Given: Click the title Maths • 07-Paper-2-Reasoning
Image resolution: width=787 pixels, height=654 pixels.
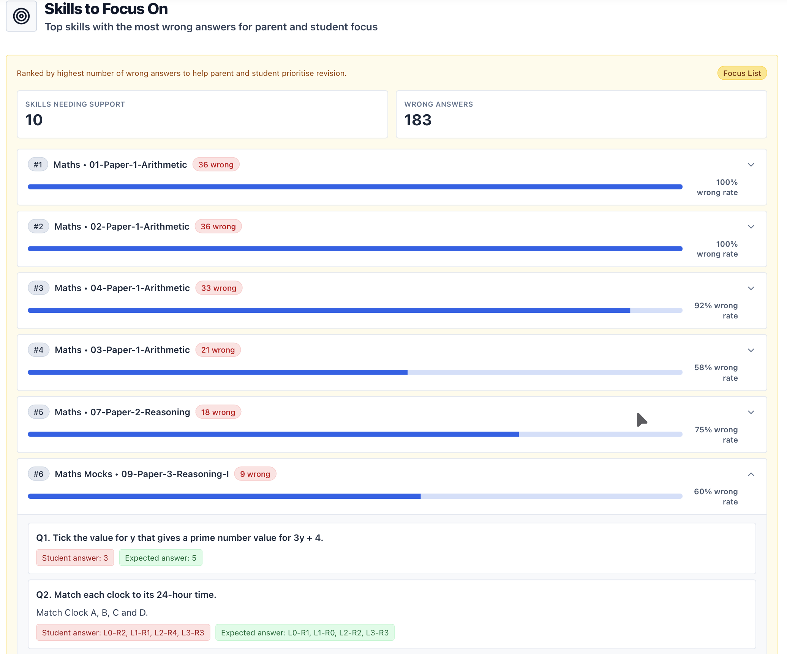Looking at the screenshot, I should pyautogui.click(x=122, y=412).
